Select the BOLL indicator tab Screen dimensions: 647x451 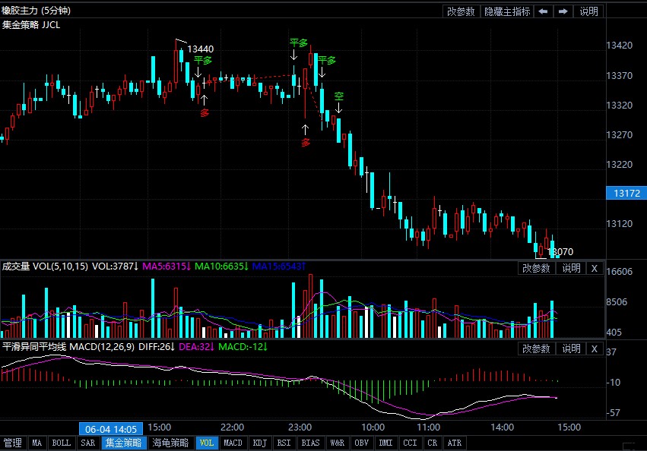(x=62, y=443)
